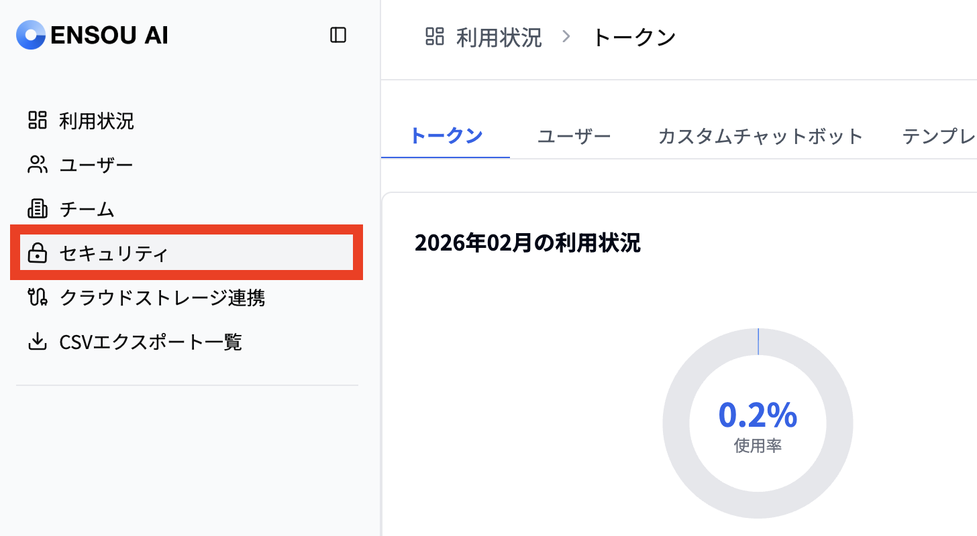Viewport: 977px width, 536px height.
Task: Click the ユーザー people icon in sidebar
Action: pyautogui.click(x=37, y=165)
